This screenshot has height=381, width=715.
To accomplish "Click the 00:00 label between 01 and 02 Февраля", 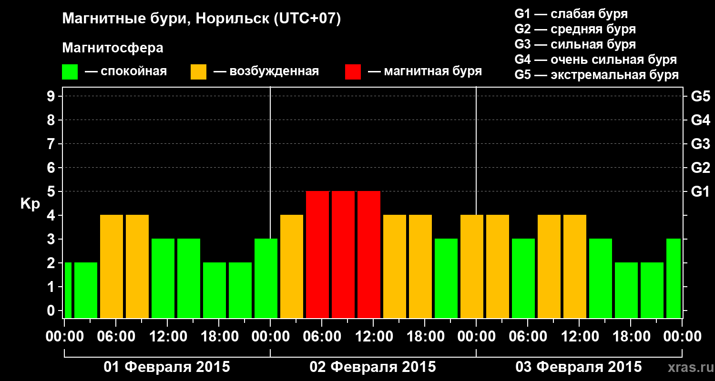I will tap(270, 337).
